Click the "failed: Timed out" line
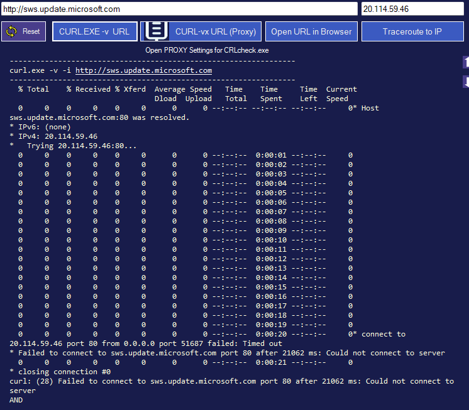Viewport: 469px width, 410px height. tap(146, 343)
